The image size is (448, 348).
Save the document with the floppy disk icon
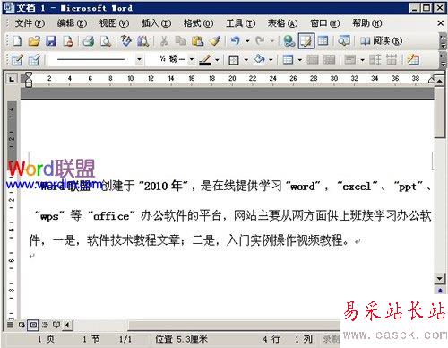[51, 41]
